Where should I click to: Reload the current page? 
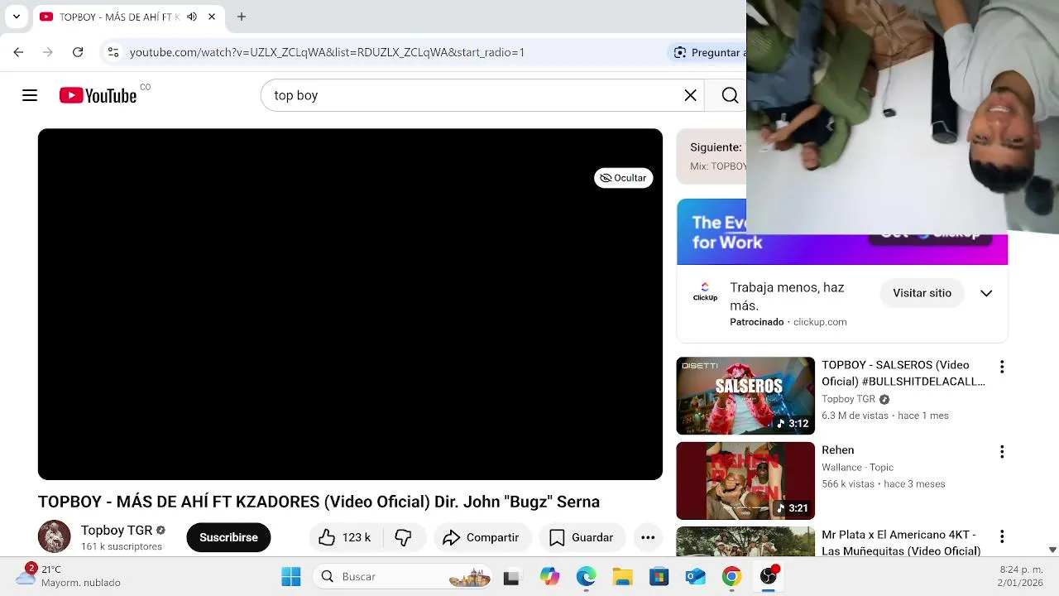[x=78, y=52]
